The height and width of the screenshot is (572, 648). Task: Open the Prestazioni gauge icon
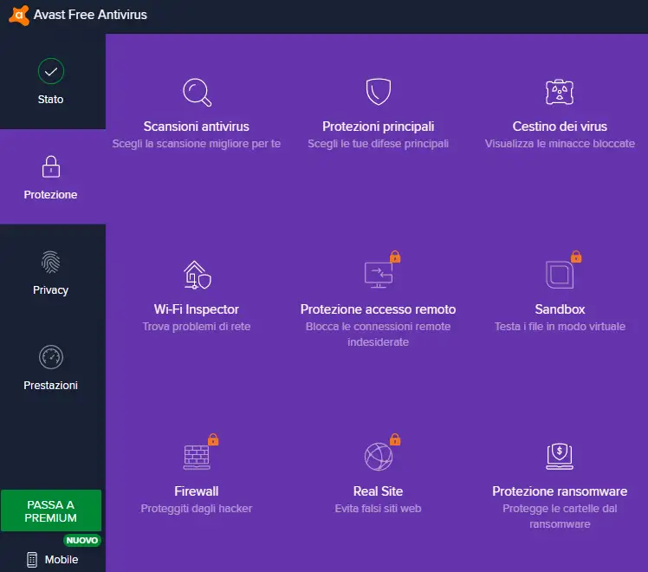51,357
